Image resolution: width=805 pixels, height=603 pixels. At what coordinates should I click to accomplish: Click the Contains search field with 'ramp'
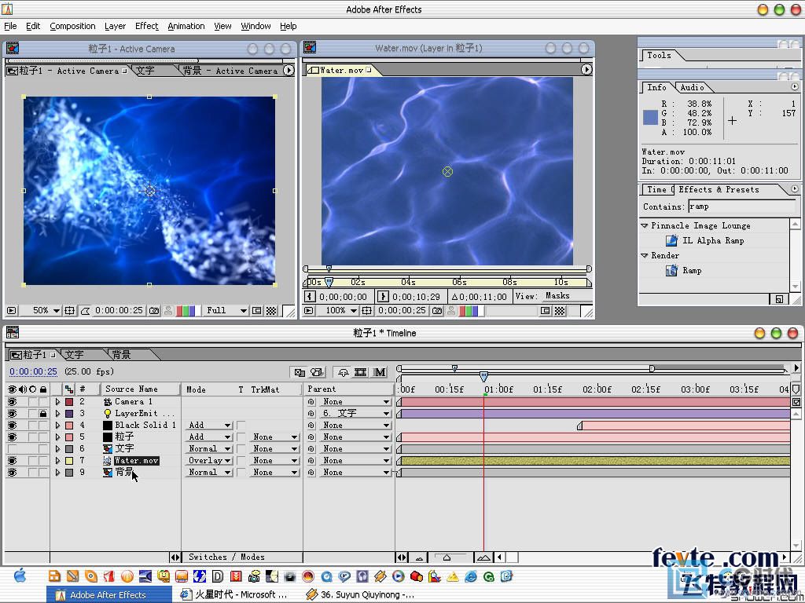point(741,206)
